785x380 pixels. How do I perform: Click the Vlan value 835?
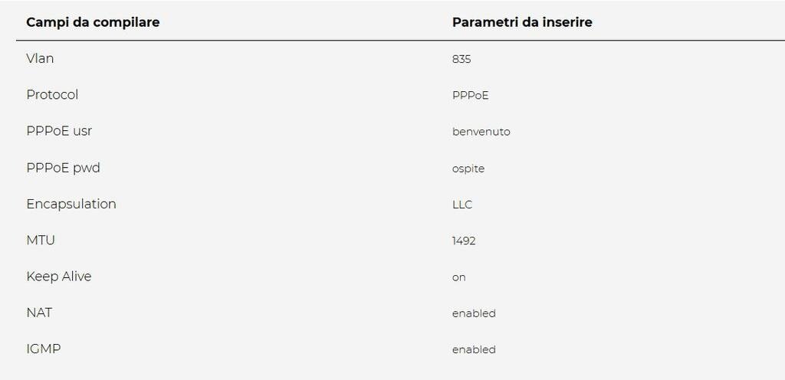(x=461, y=59)
